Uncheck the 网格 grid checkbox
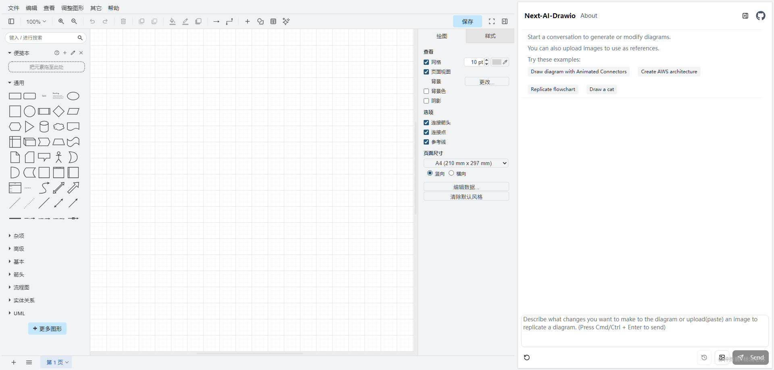Image resolution: width=774 pixels, height=370 pixels. (426, 62)
